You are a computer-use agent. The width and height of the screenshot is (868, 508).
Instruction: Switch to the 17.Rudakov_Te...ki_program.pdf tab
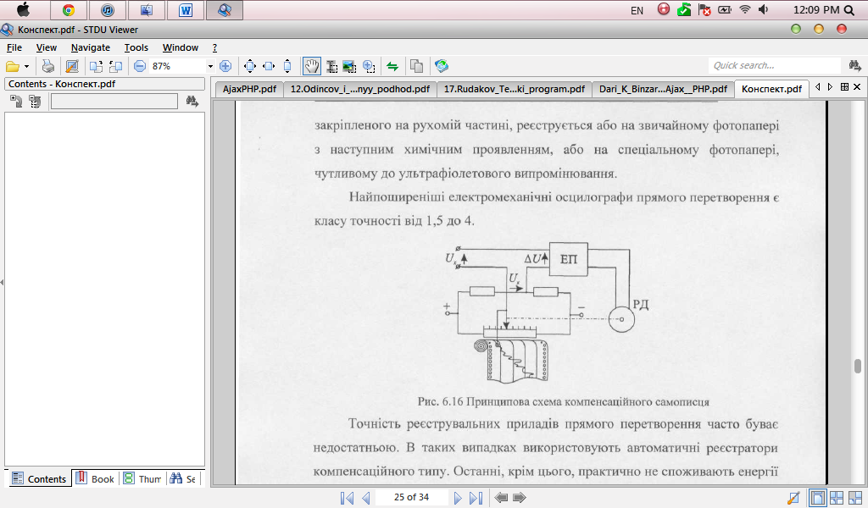coord(515,88)
